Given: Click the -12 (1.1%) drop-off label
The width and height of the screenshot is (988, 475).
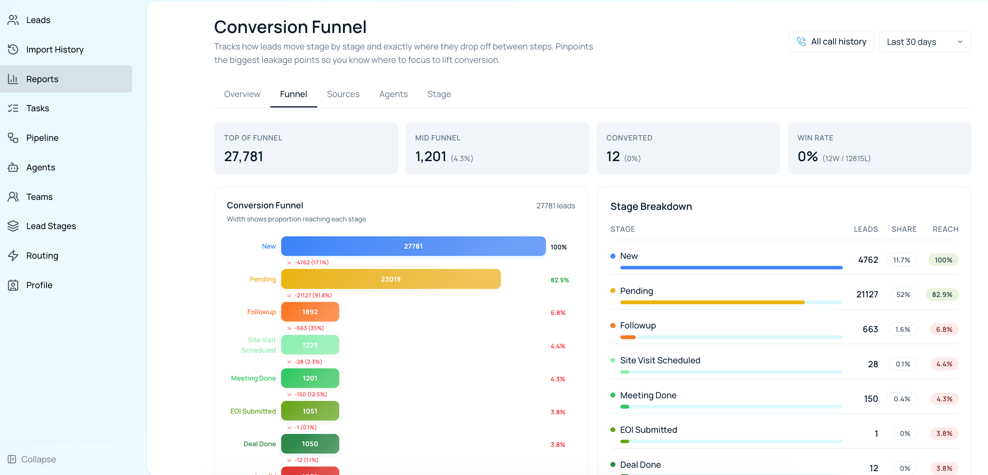Looking at the screenshot, I should pyautogui.click(x=306, y=460).
